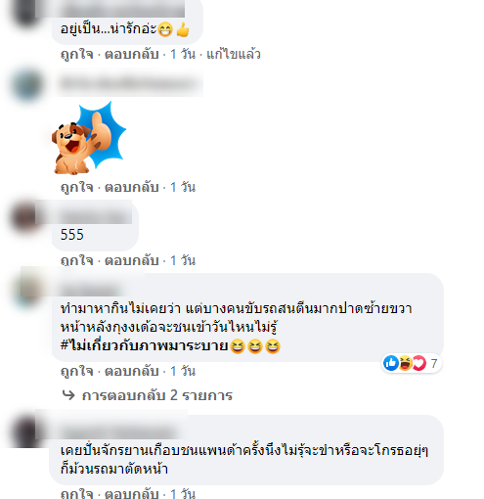484x499 pixels.
Task: Click ตอบกลับ under the bicycle comment
Action: point(131,493)
